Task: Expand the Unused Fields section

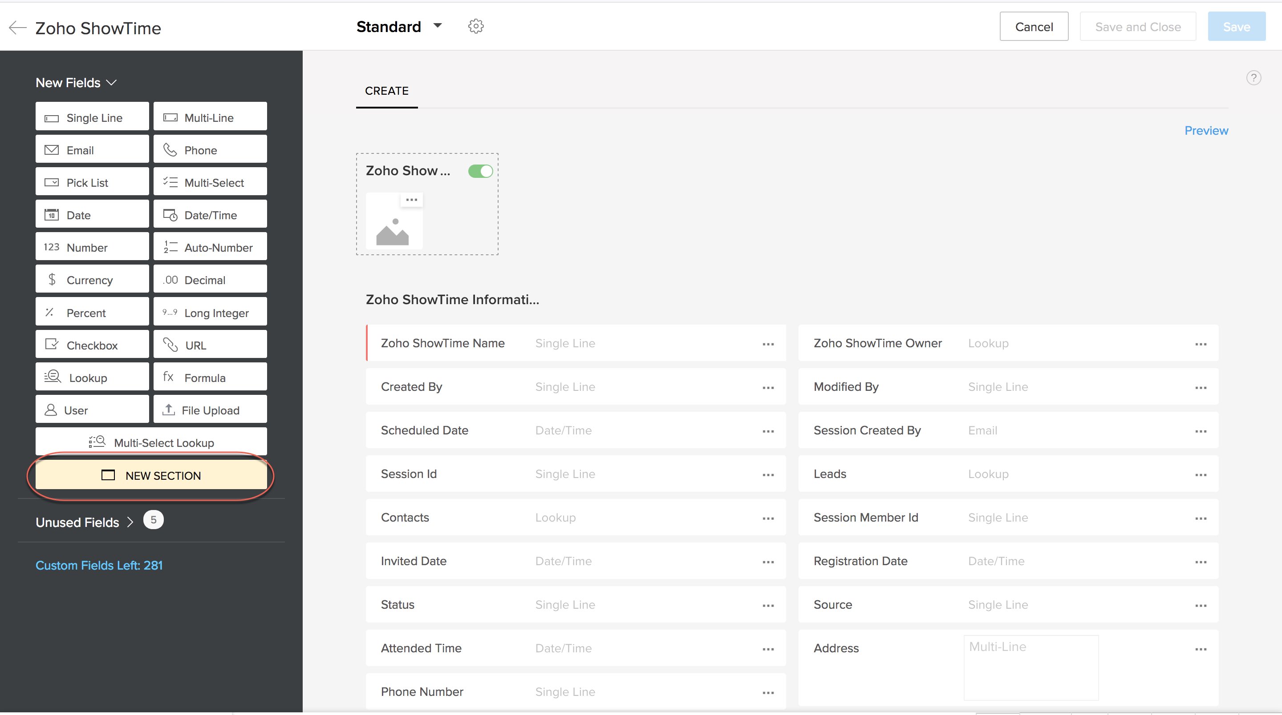Action: tap(85, 522)
